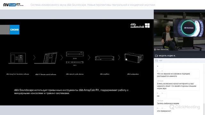Click the d&b loudspeakers icon

point(134,58)
